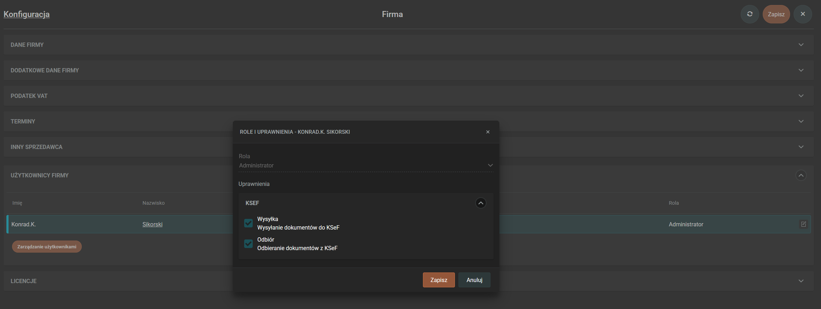Screen dimensions: 821x309
Task: Uncheck the Wysyłka permission checkbox
Action: pyautogui.click(x=248, y=223)
